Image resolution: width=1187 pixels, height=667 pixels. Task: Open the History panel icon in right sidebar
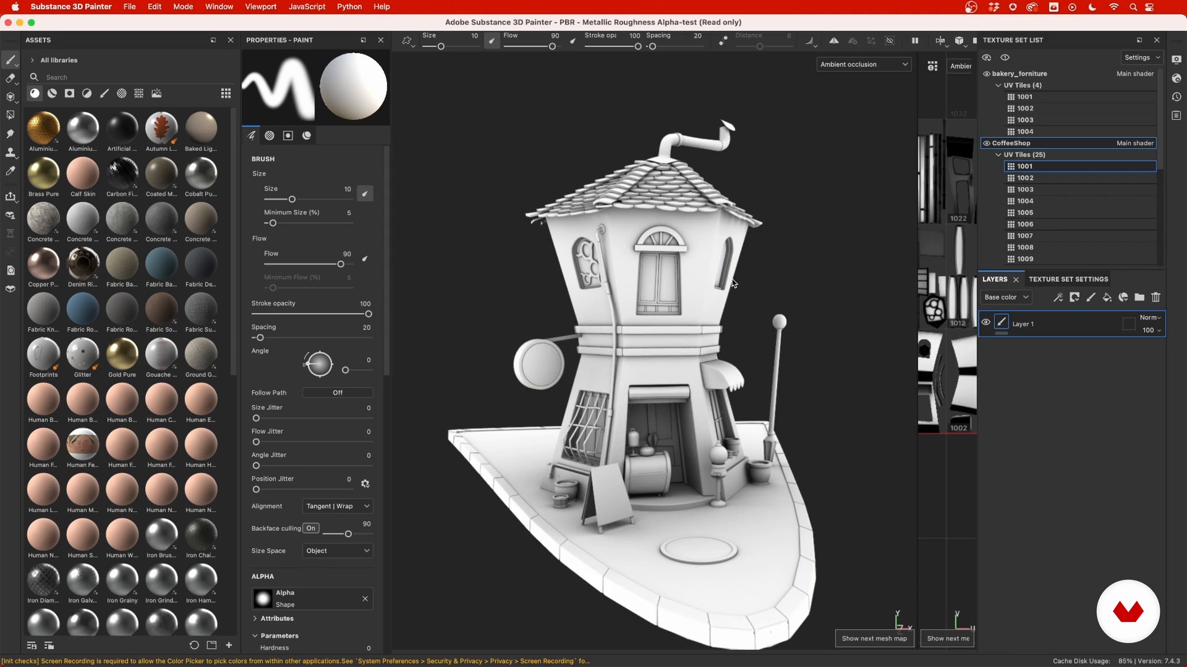1176,97
